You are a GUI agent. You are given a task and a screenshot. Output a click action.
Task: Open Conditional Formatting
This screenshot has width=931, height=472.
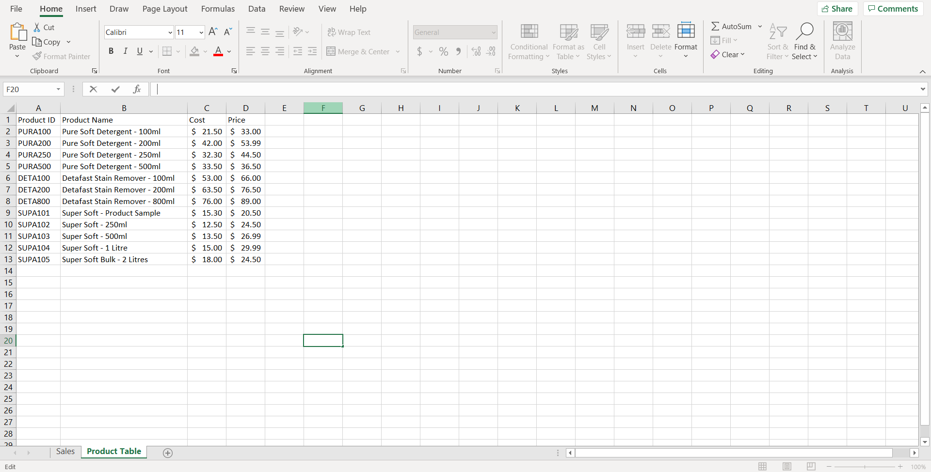tap(529, 42)
